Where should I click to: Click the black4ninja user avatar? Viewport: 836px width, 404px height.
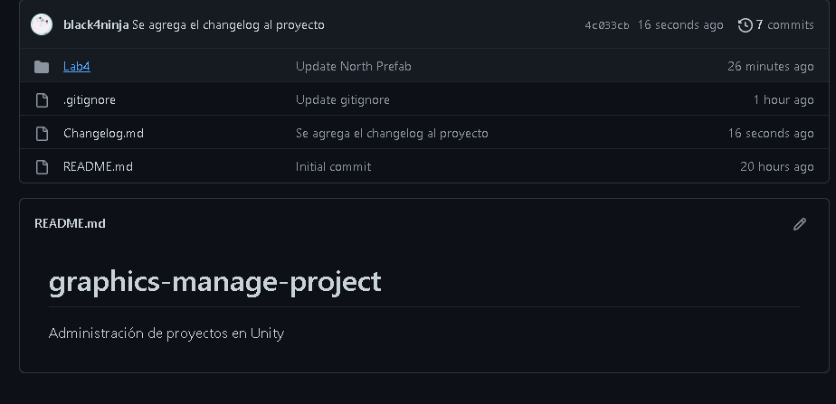coord(42,24)
